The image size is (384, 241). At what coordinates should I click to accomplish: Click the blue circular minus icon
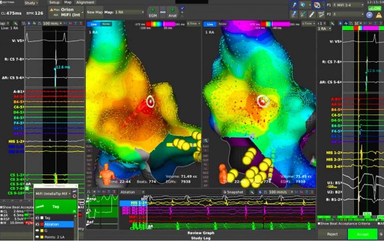(x=369, y=15)
